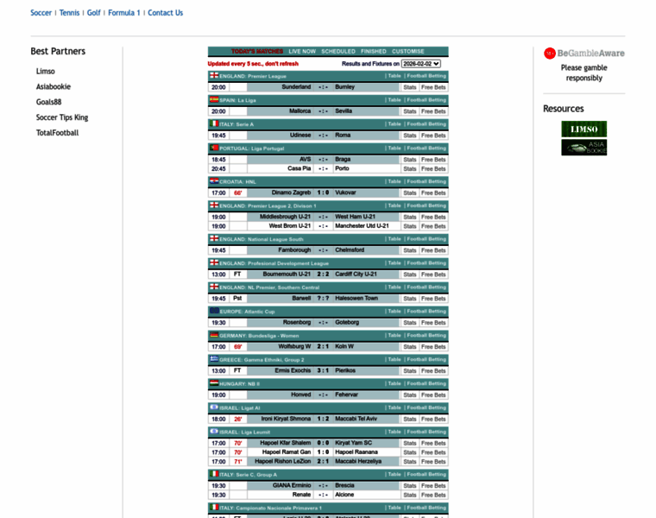The width and height of the screenshot is (656, 518).
Task: Open Stats for GIANA Erminio vs Brescia
Action: pyautogui.click(x=410, y=486)
